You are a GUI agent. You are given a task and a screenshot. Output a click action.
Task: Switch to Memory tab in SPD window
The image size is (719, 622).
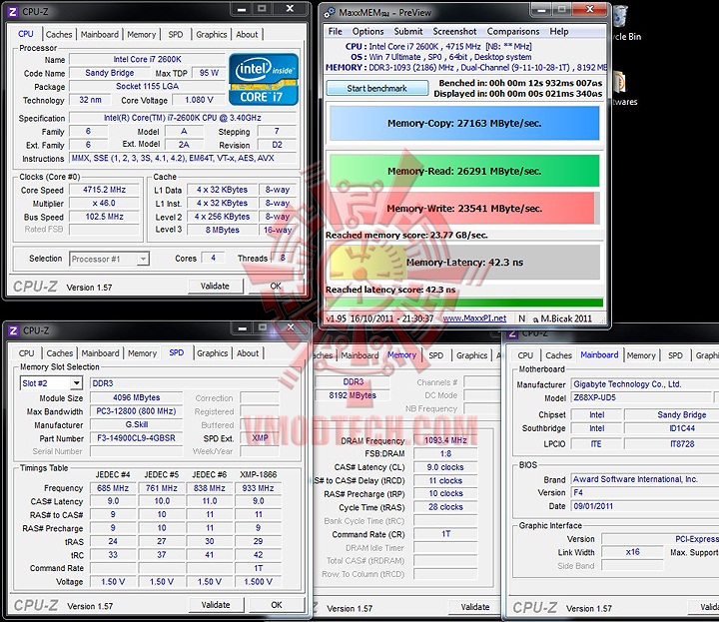142,353
